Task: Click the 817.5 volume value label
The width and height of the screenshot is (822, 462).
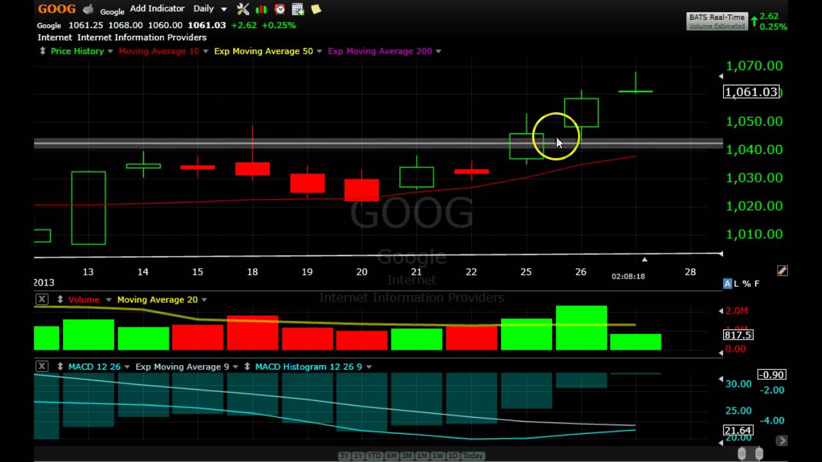Action: point(738,335)
